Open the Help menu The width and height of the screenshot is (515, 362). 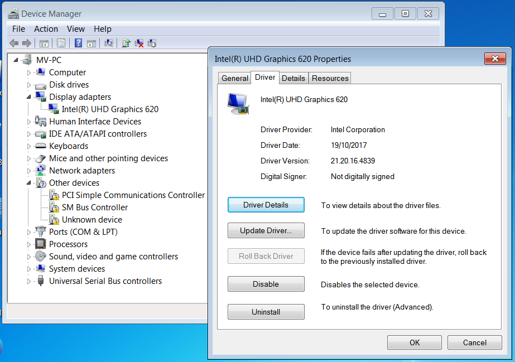pos(103,29)
